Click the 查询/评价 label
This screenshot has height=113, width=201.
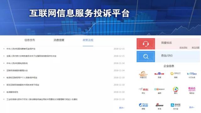pyautogui.click(x=167, y=56)
